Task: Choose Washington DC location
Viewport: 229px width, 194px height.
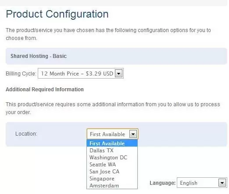Action: [x=112, y=158]
